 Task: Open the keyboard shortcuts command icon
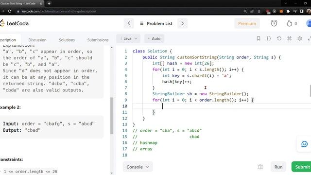click(x=290, y=38)
